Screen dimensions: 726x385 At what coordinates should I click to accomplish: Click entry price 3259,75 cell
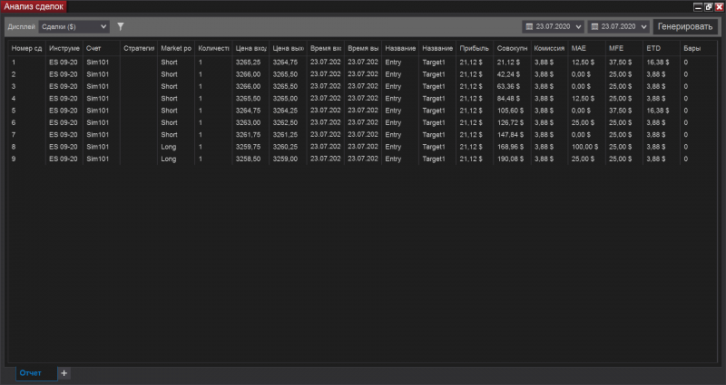point(251,147)
